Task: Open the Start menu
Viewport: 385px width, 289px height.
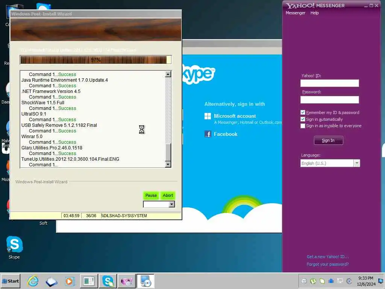Action: coord(11,281)
